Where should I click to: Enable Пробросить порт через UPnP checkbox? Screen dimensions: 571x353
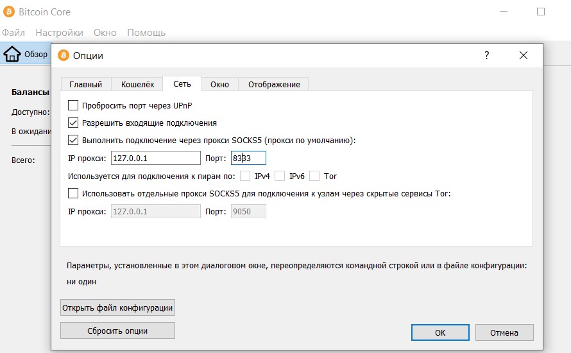(x=73, y=105)
